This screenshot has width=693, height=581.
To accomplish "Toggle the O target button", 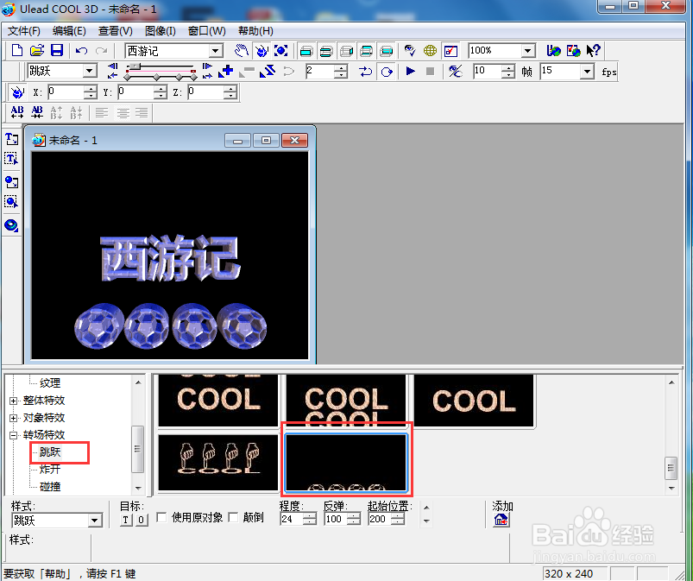I will [x=141, y=520].
